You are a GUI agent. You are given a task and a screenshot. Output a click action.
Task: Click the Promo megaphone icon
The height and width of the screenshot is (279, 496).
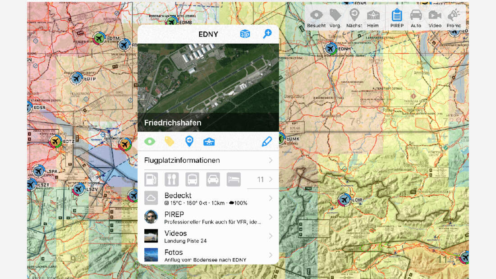coord(453,16)
